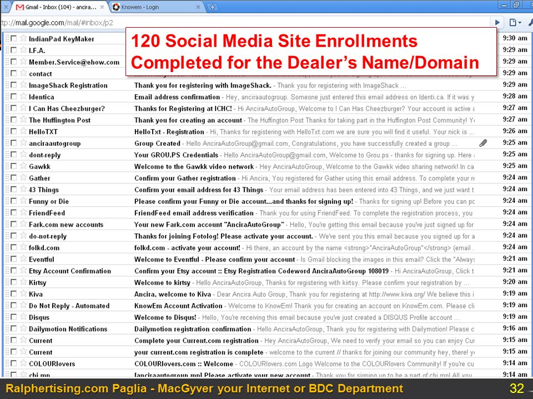Image resolution: width=533 pixels, height=399 pixels.
Task: Close the Knowem - Login tab
Action: point(198,7)
